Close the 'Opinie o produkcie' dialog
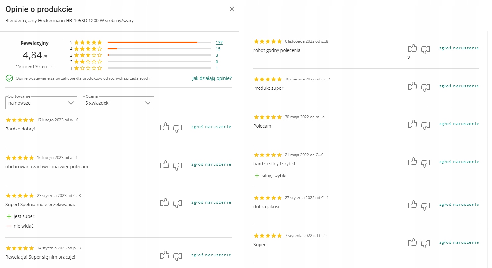 click(x=232, y=9)
